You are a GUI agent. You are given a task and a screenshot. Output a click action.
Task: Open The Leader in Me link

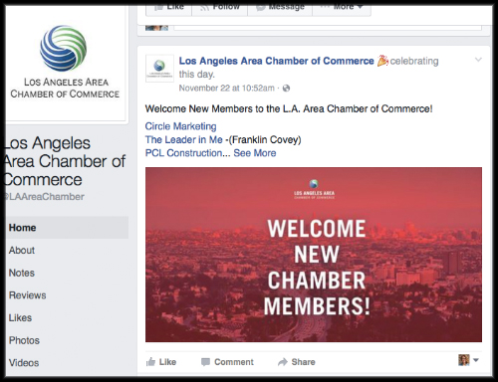point(183,139)
